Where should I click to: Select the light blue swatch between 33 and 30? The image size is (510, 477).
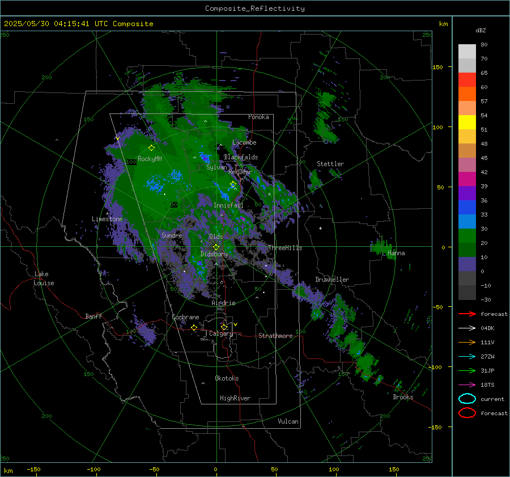click(467, 222)
